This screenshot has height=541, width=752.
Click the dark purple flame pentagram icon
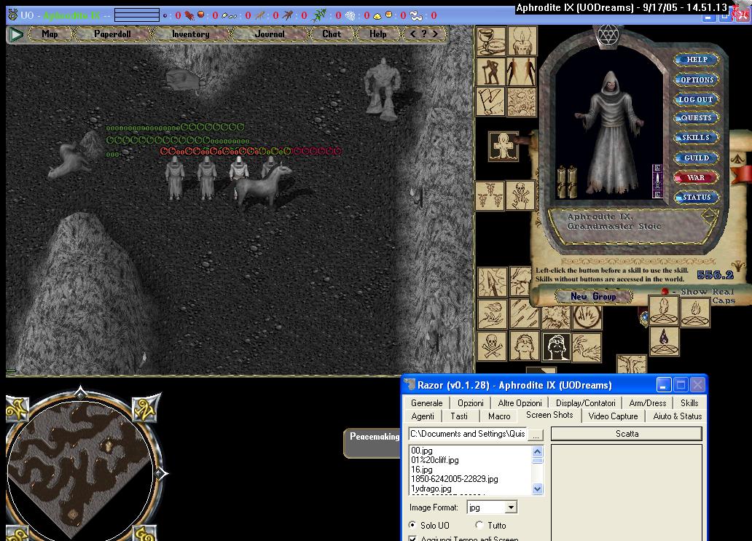tap(665, 341)
